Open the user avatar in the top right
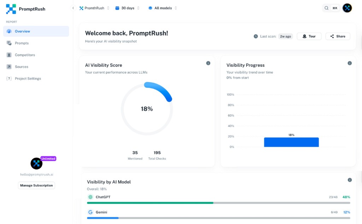The image size is (362, 224). pyautogui.click(x=347, y=8)
